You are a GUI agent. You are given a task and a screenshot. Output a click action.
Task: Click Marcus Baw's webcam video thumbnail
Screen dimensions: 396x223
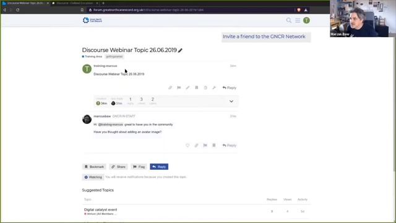tap(363, 19)
